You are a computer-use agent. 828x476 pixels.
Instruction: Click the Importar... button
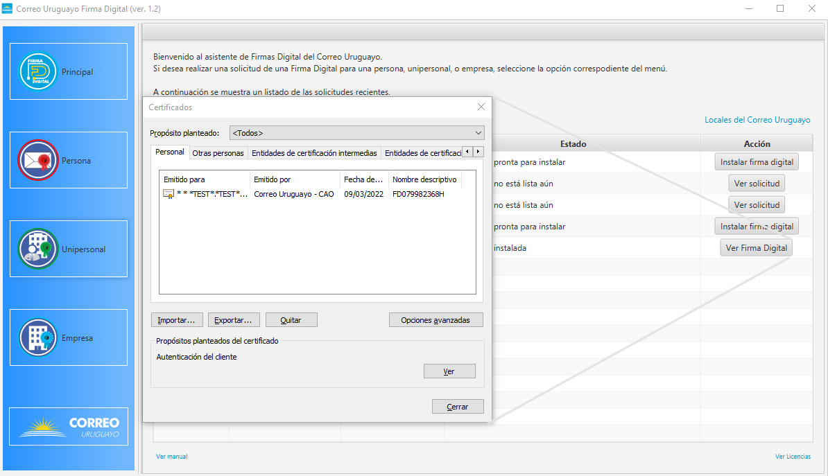(176, 320)
